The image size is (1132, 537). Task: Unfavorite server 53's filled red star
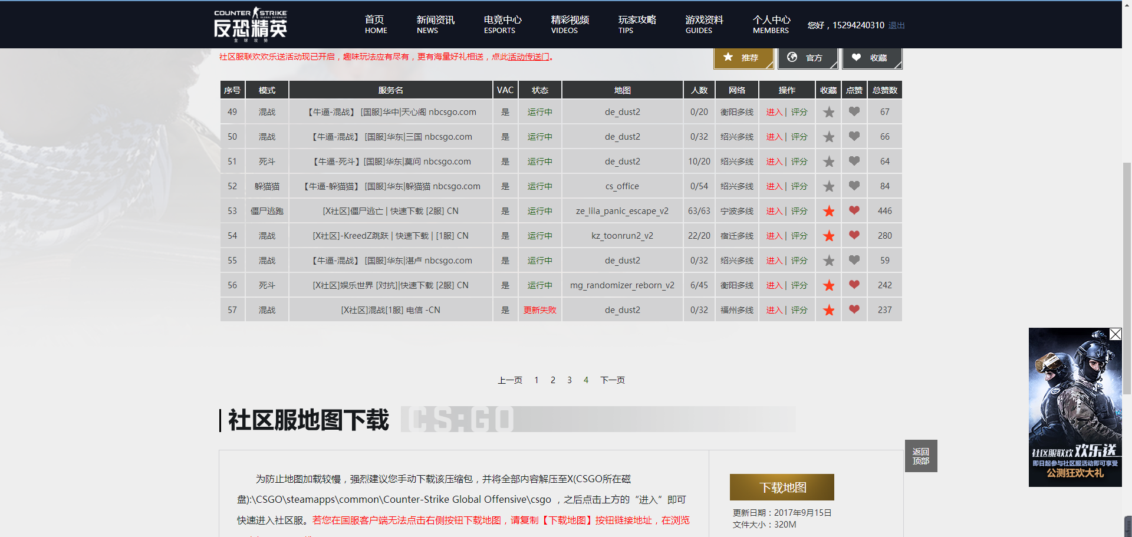click(828, 210)
